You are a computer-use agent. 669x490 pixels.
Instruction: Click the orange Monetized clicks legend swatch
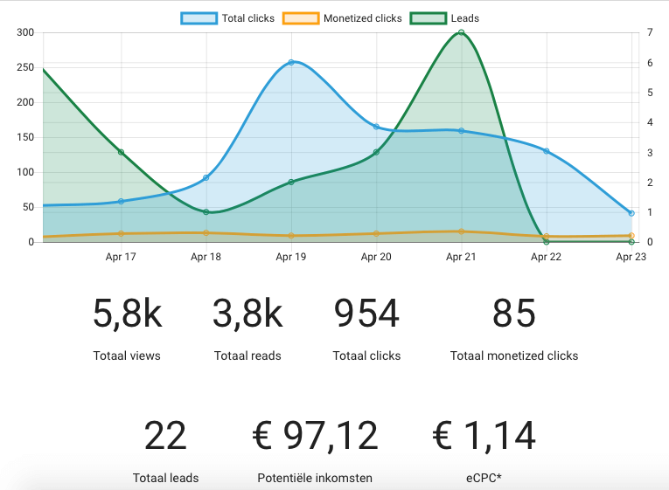tap(301, 18)
